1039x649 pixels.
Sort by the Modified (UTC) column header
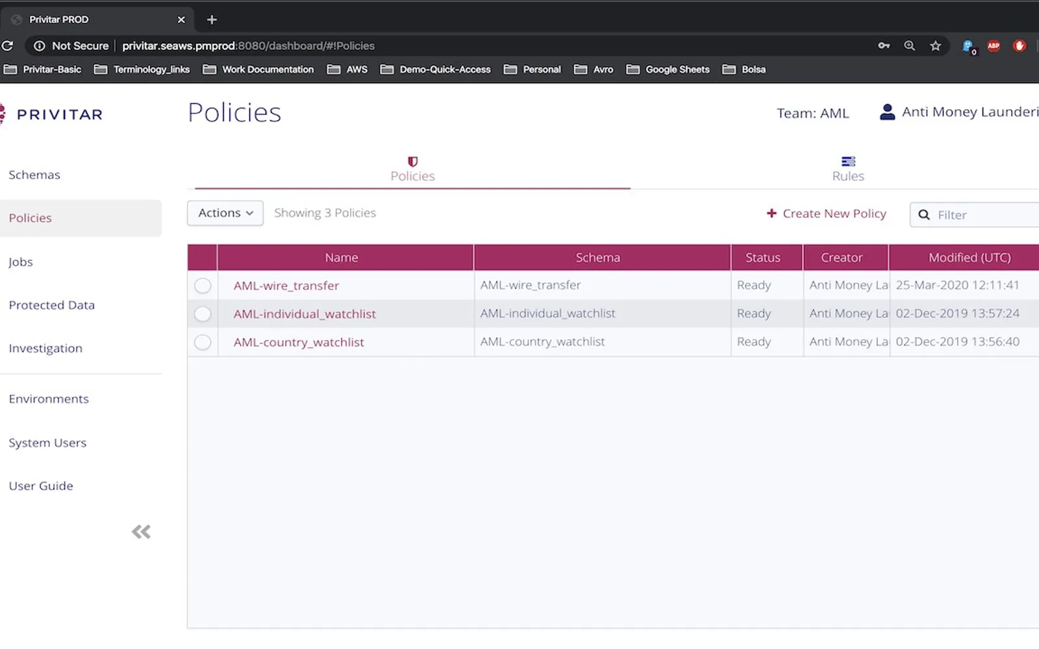coord(964,258)
